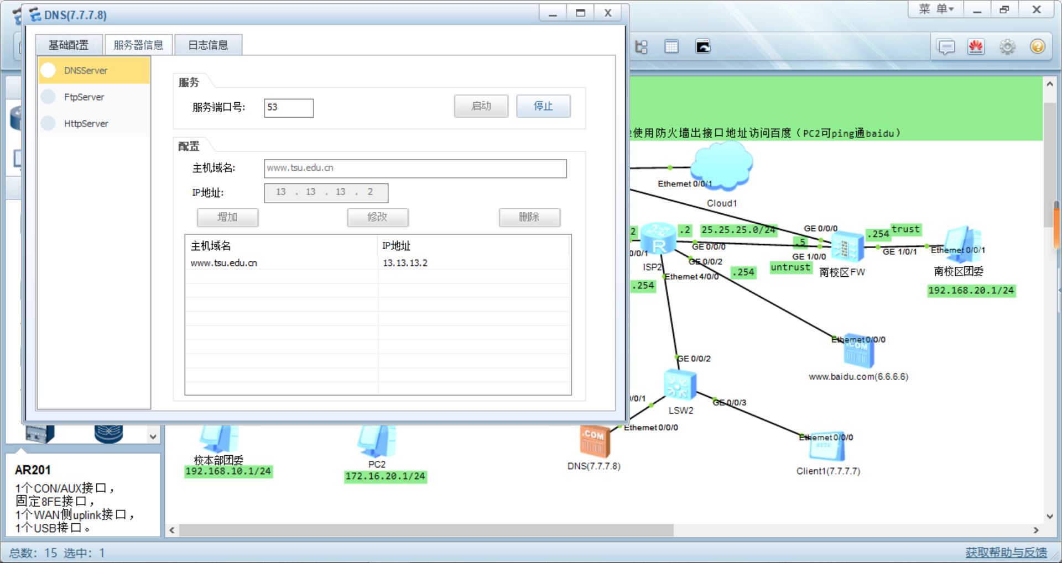
Task: Click the Huawei logo icon
Action: tap(976, 47)
